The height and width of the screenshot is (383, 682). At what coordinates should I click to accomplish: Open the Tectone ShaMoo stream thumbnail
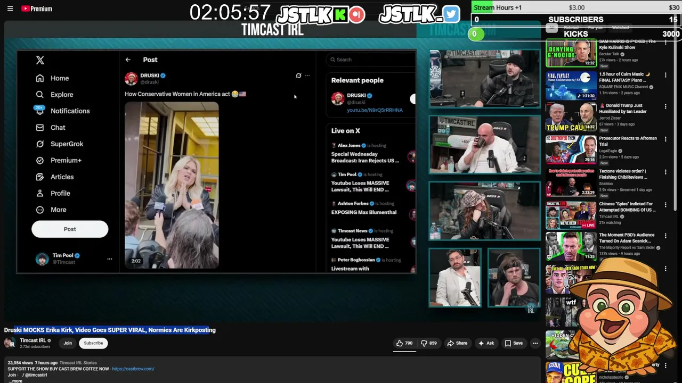tap(571, 182)
